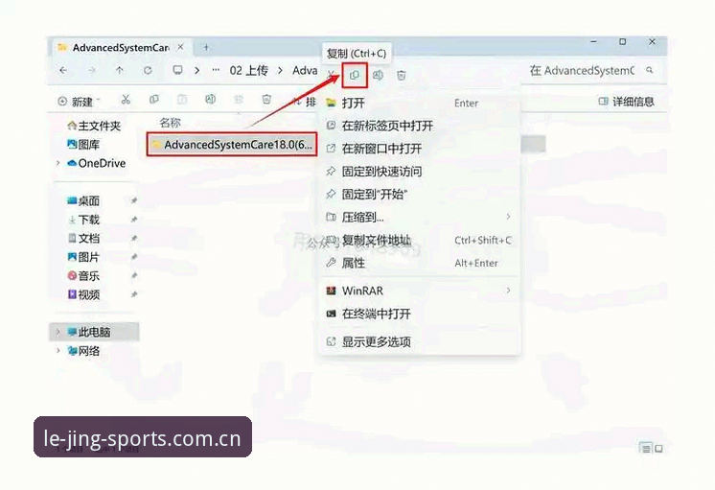
Task: Expand the breadcrumb chevron after PC icon
Action: tap(197, 71)
